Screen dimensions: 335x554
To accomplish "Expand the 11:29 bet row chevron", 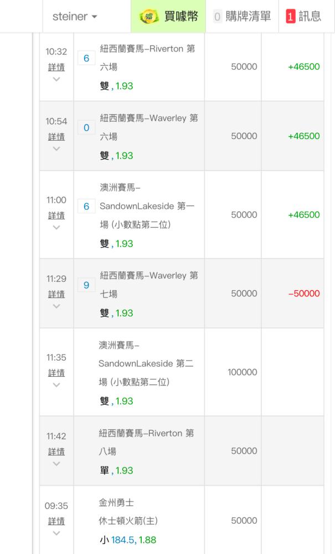I will [x=56, y=306].
